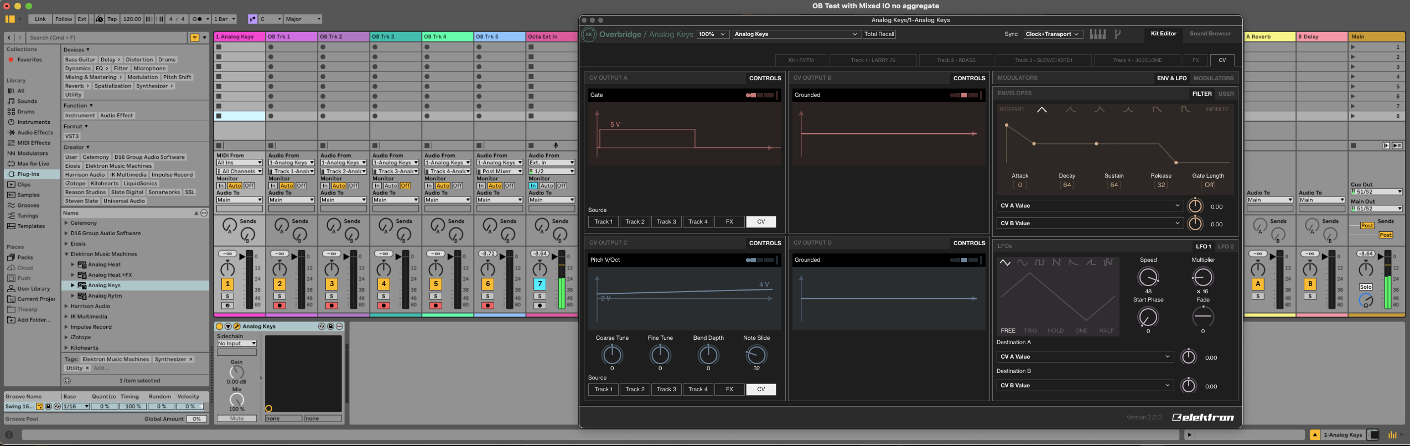Click the metronome icon in transport bar
Viewport: 1410px width, 446px height.
click(x=197, y=19)
